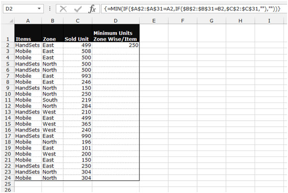The image size is (288, 193).
Task: Select cell C13 with value 210
Action: (x=78, y=112)
